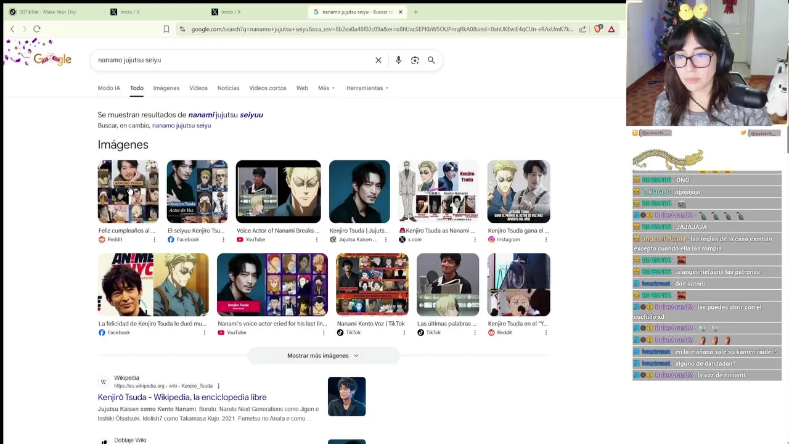Open Modo IA search mode
The width and height of the screenshot is (789, 444).
pyautogui.click(x=109, y=88)
